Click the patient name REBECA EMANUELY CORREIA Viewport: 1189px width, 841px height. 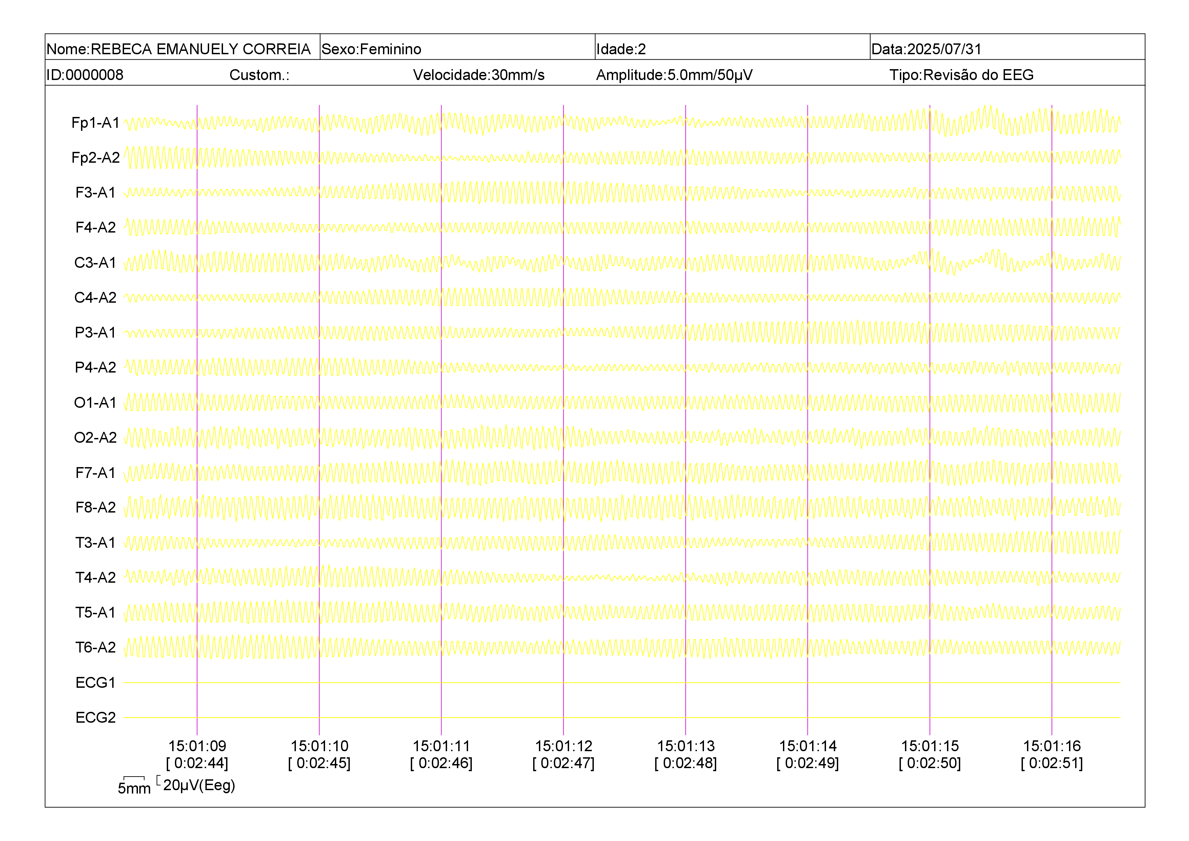click(x=200, y=49)
